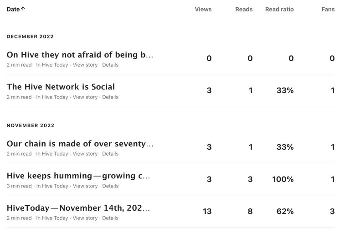Open 'Our chain is made of over seventy' story
This screenshot has height=229, width=350.
click(80, 144)
